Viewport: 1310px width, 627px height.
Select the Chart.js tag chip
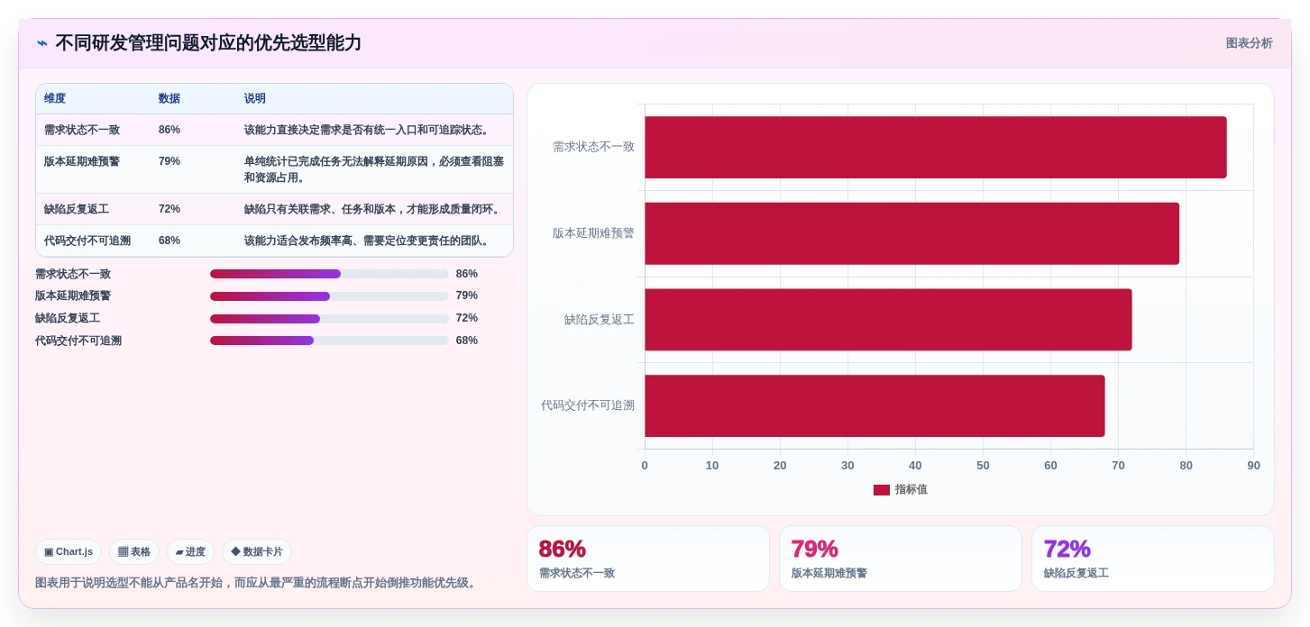[69, 551]
